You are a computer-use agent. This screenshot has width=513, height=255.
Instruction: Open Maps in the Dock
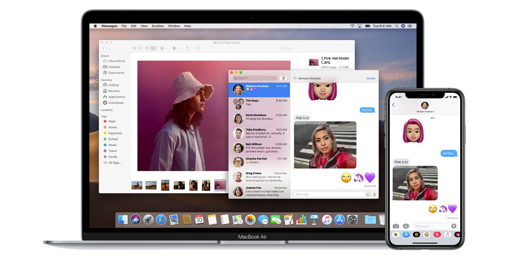pyautogui.click(x=237, y=219)
